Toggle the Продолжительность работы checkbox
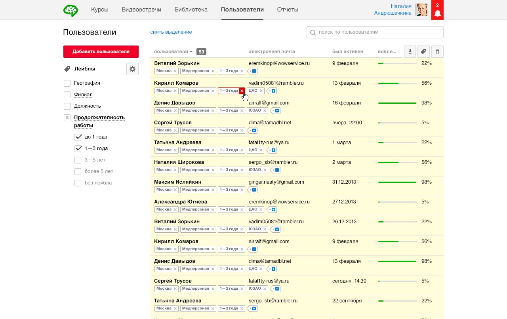This screenshot has width=507, height=319. click(67, 118)
